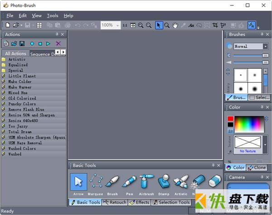The image size is (272, 215).
Task: Click the 1:1 actual size icon
Action: click(125, 25)
